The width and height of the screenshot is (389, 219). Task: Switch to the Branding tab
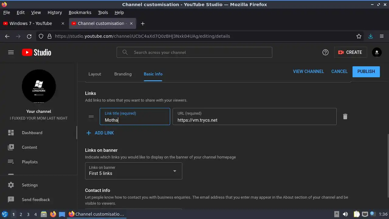(123, 74)
